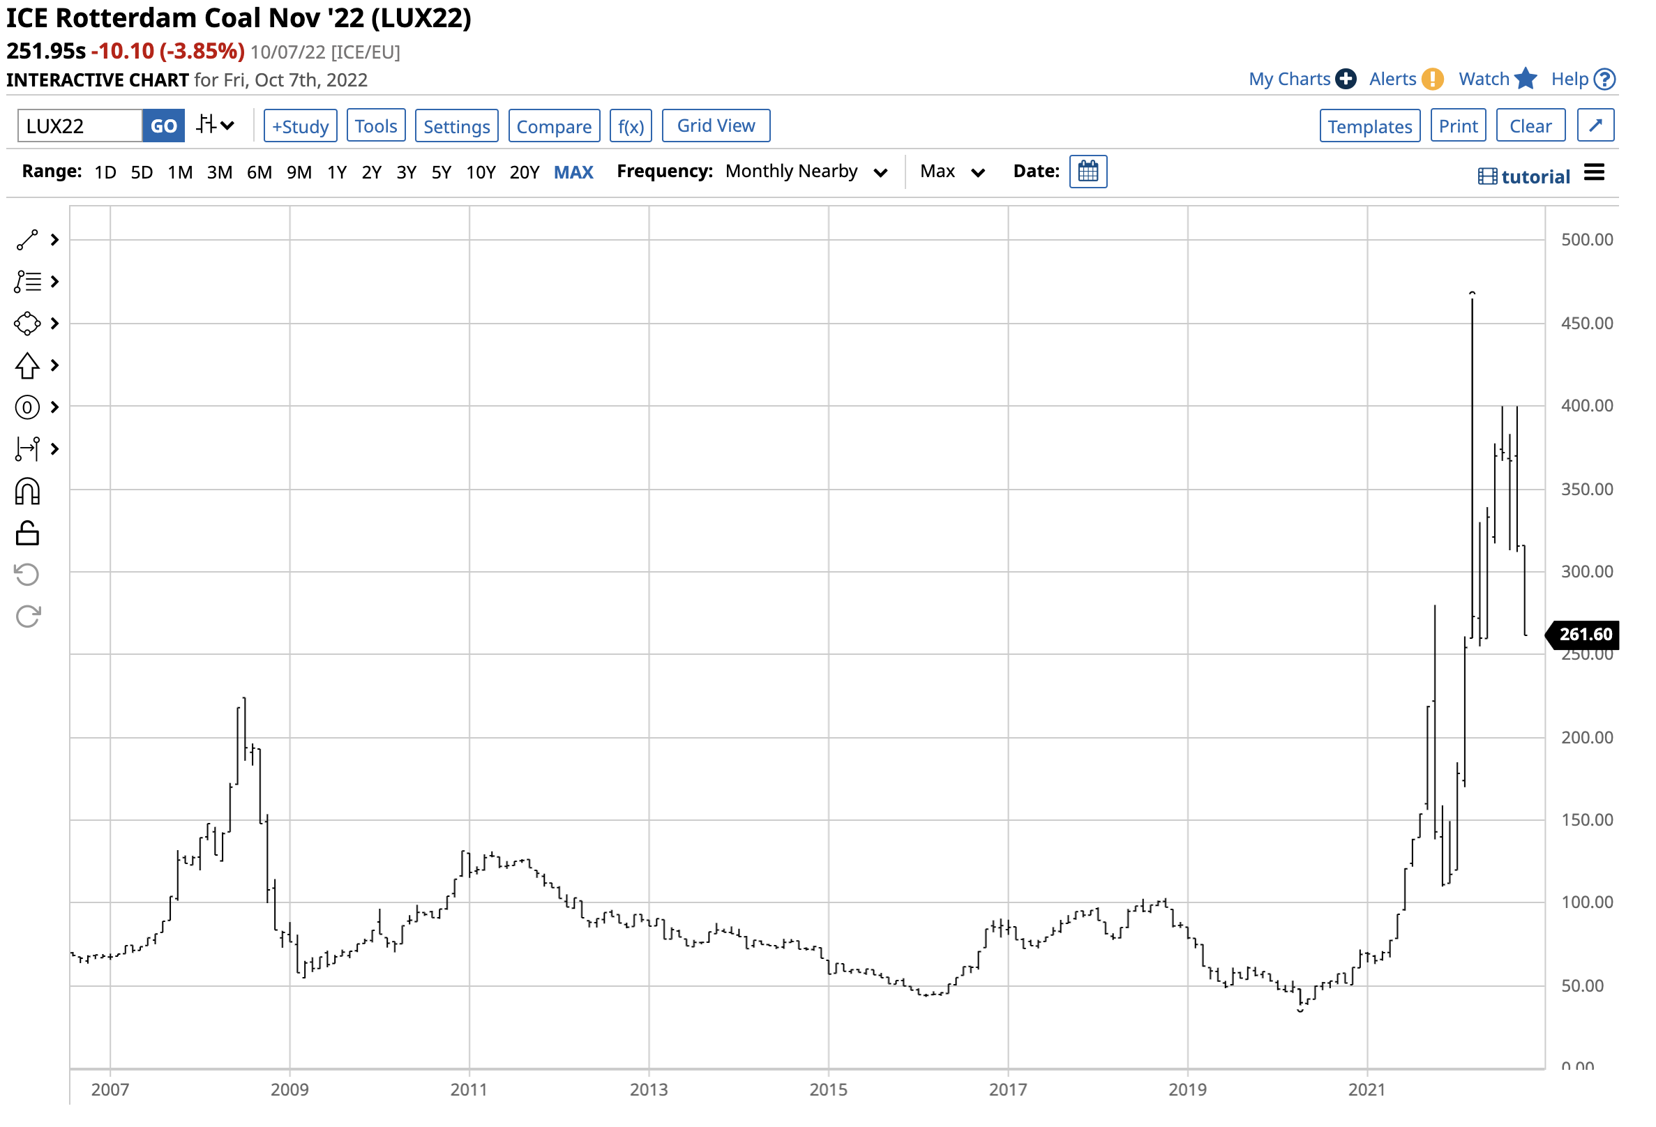Switch range to 1Y

tap(337, 172)
